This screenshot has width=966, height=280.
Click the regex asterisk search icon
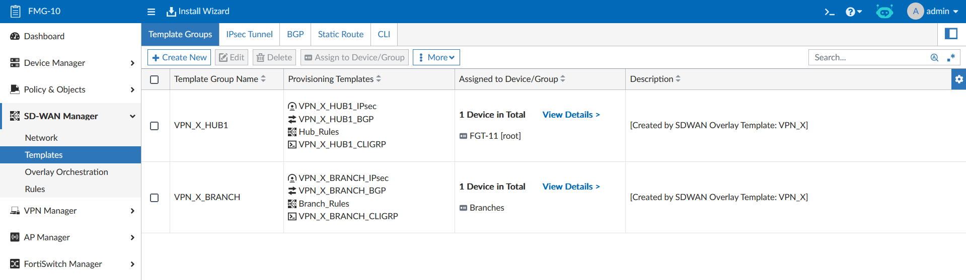tap(951, 57)
